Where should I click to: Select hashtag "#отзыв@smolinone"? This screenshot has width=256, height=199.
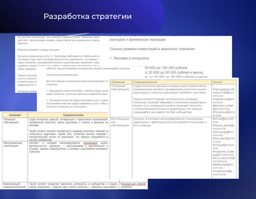(x=224, y=147)
